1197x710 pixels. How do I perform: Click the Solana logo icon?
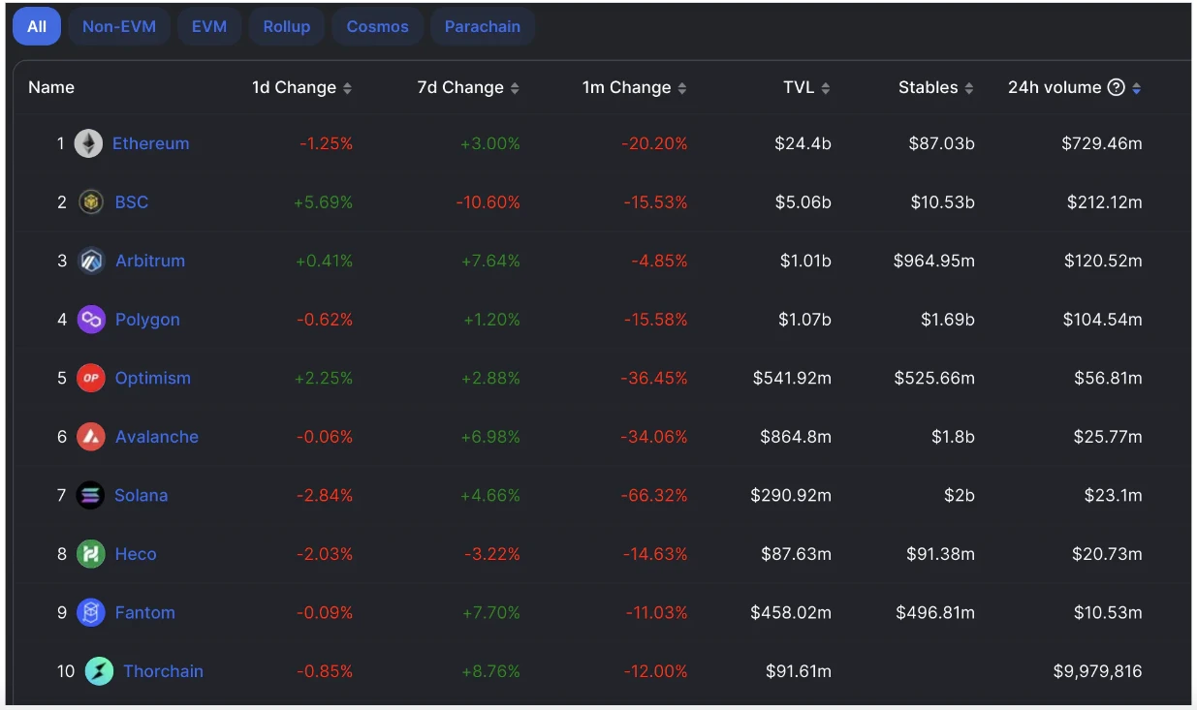point(90,495)
